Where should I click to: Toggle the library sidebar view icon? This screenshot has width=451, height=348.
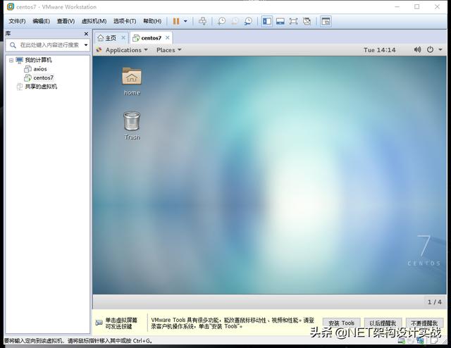click(x=267, y=21)
